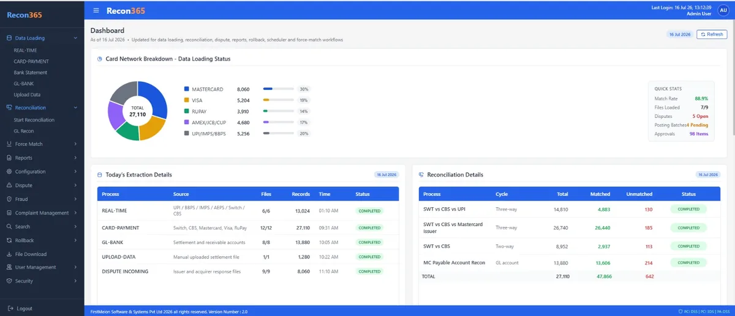735x316 pixels.
Task: Click the AU user avatar
Action: point(723,10)
